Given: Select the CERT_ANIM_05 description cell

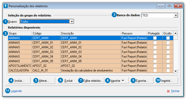Looking at the screenshot, I should coord(91,61).
